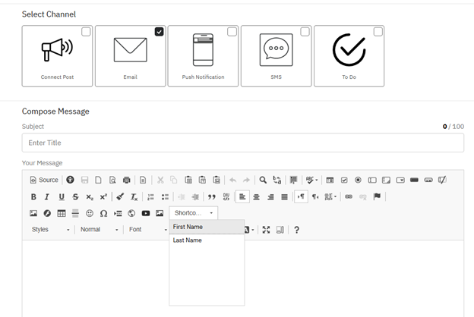The width and height of the screenshot is (474, 317).
Task: Click the Source button in editor toolbar
Action: [x=44, y=180]
